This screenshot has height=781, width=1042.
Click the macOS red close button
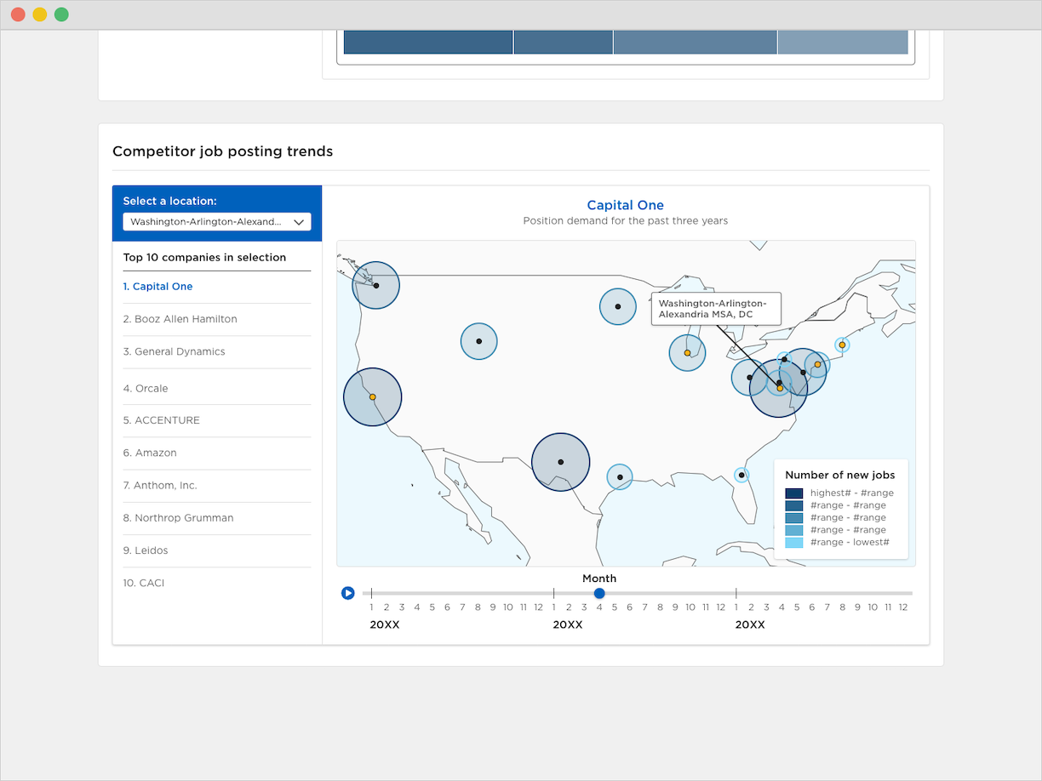coord(18,14)
